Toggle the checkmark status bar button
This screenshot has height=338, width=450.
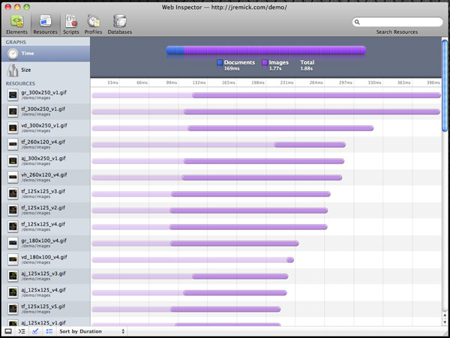[x=35, y=331]
